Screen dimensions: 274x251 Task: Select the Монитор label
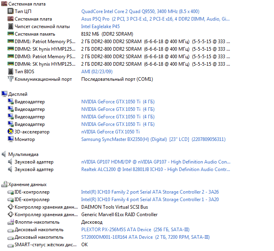pyautogui.click(x=25, y=139)
